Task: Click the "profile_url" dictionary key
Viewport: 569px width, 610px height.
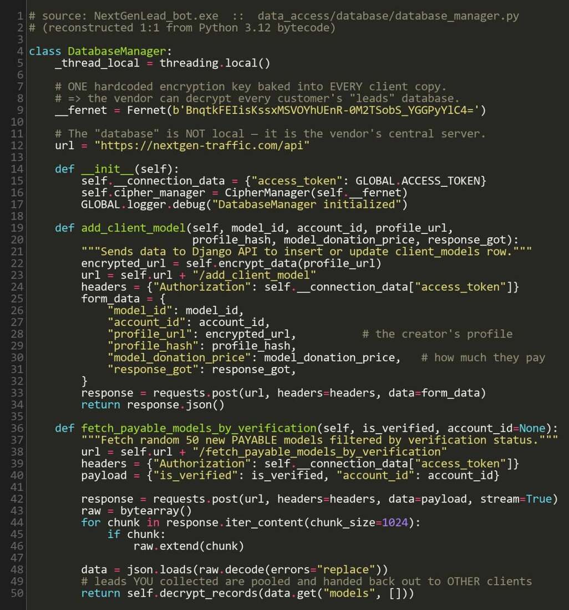Action: 149,334
